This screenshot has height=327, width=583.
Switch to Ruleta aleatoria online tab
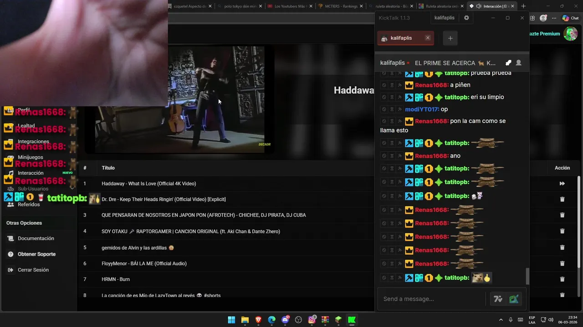[x=440, y=6]
